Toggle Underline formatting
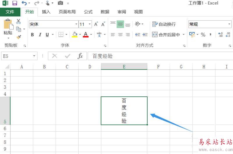Screen dimensions: 233x154 coord(47,35)
